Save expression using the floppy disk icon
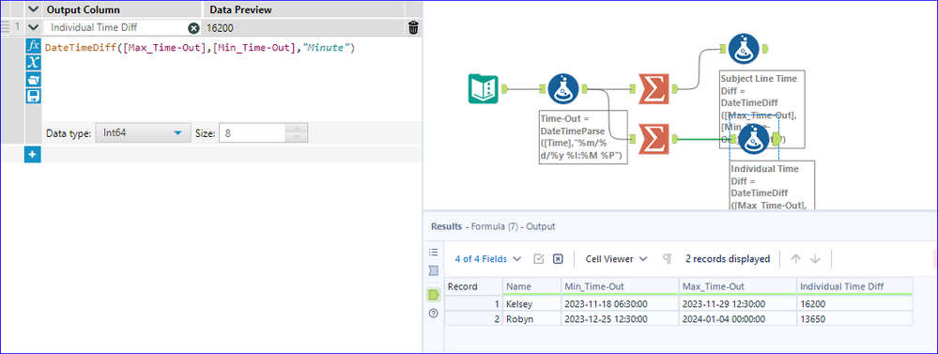 34,97
